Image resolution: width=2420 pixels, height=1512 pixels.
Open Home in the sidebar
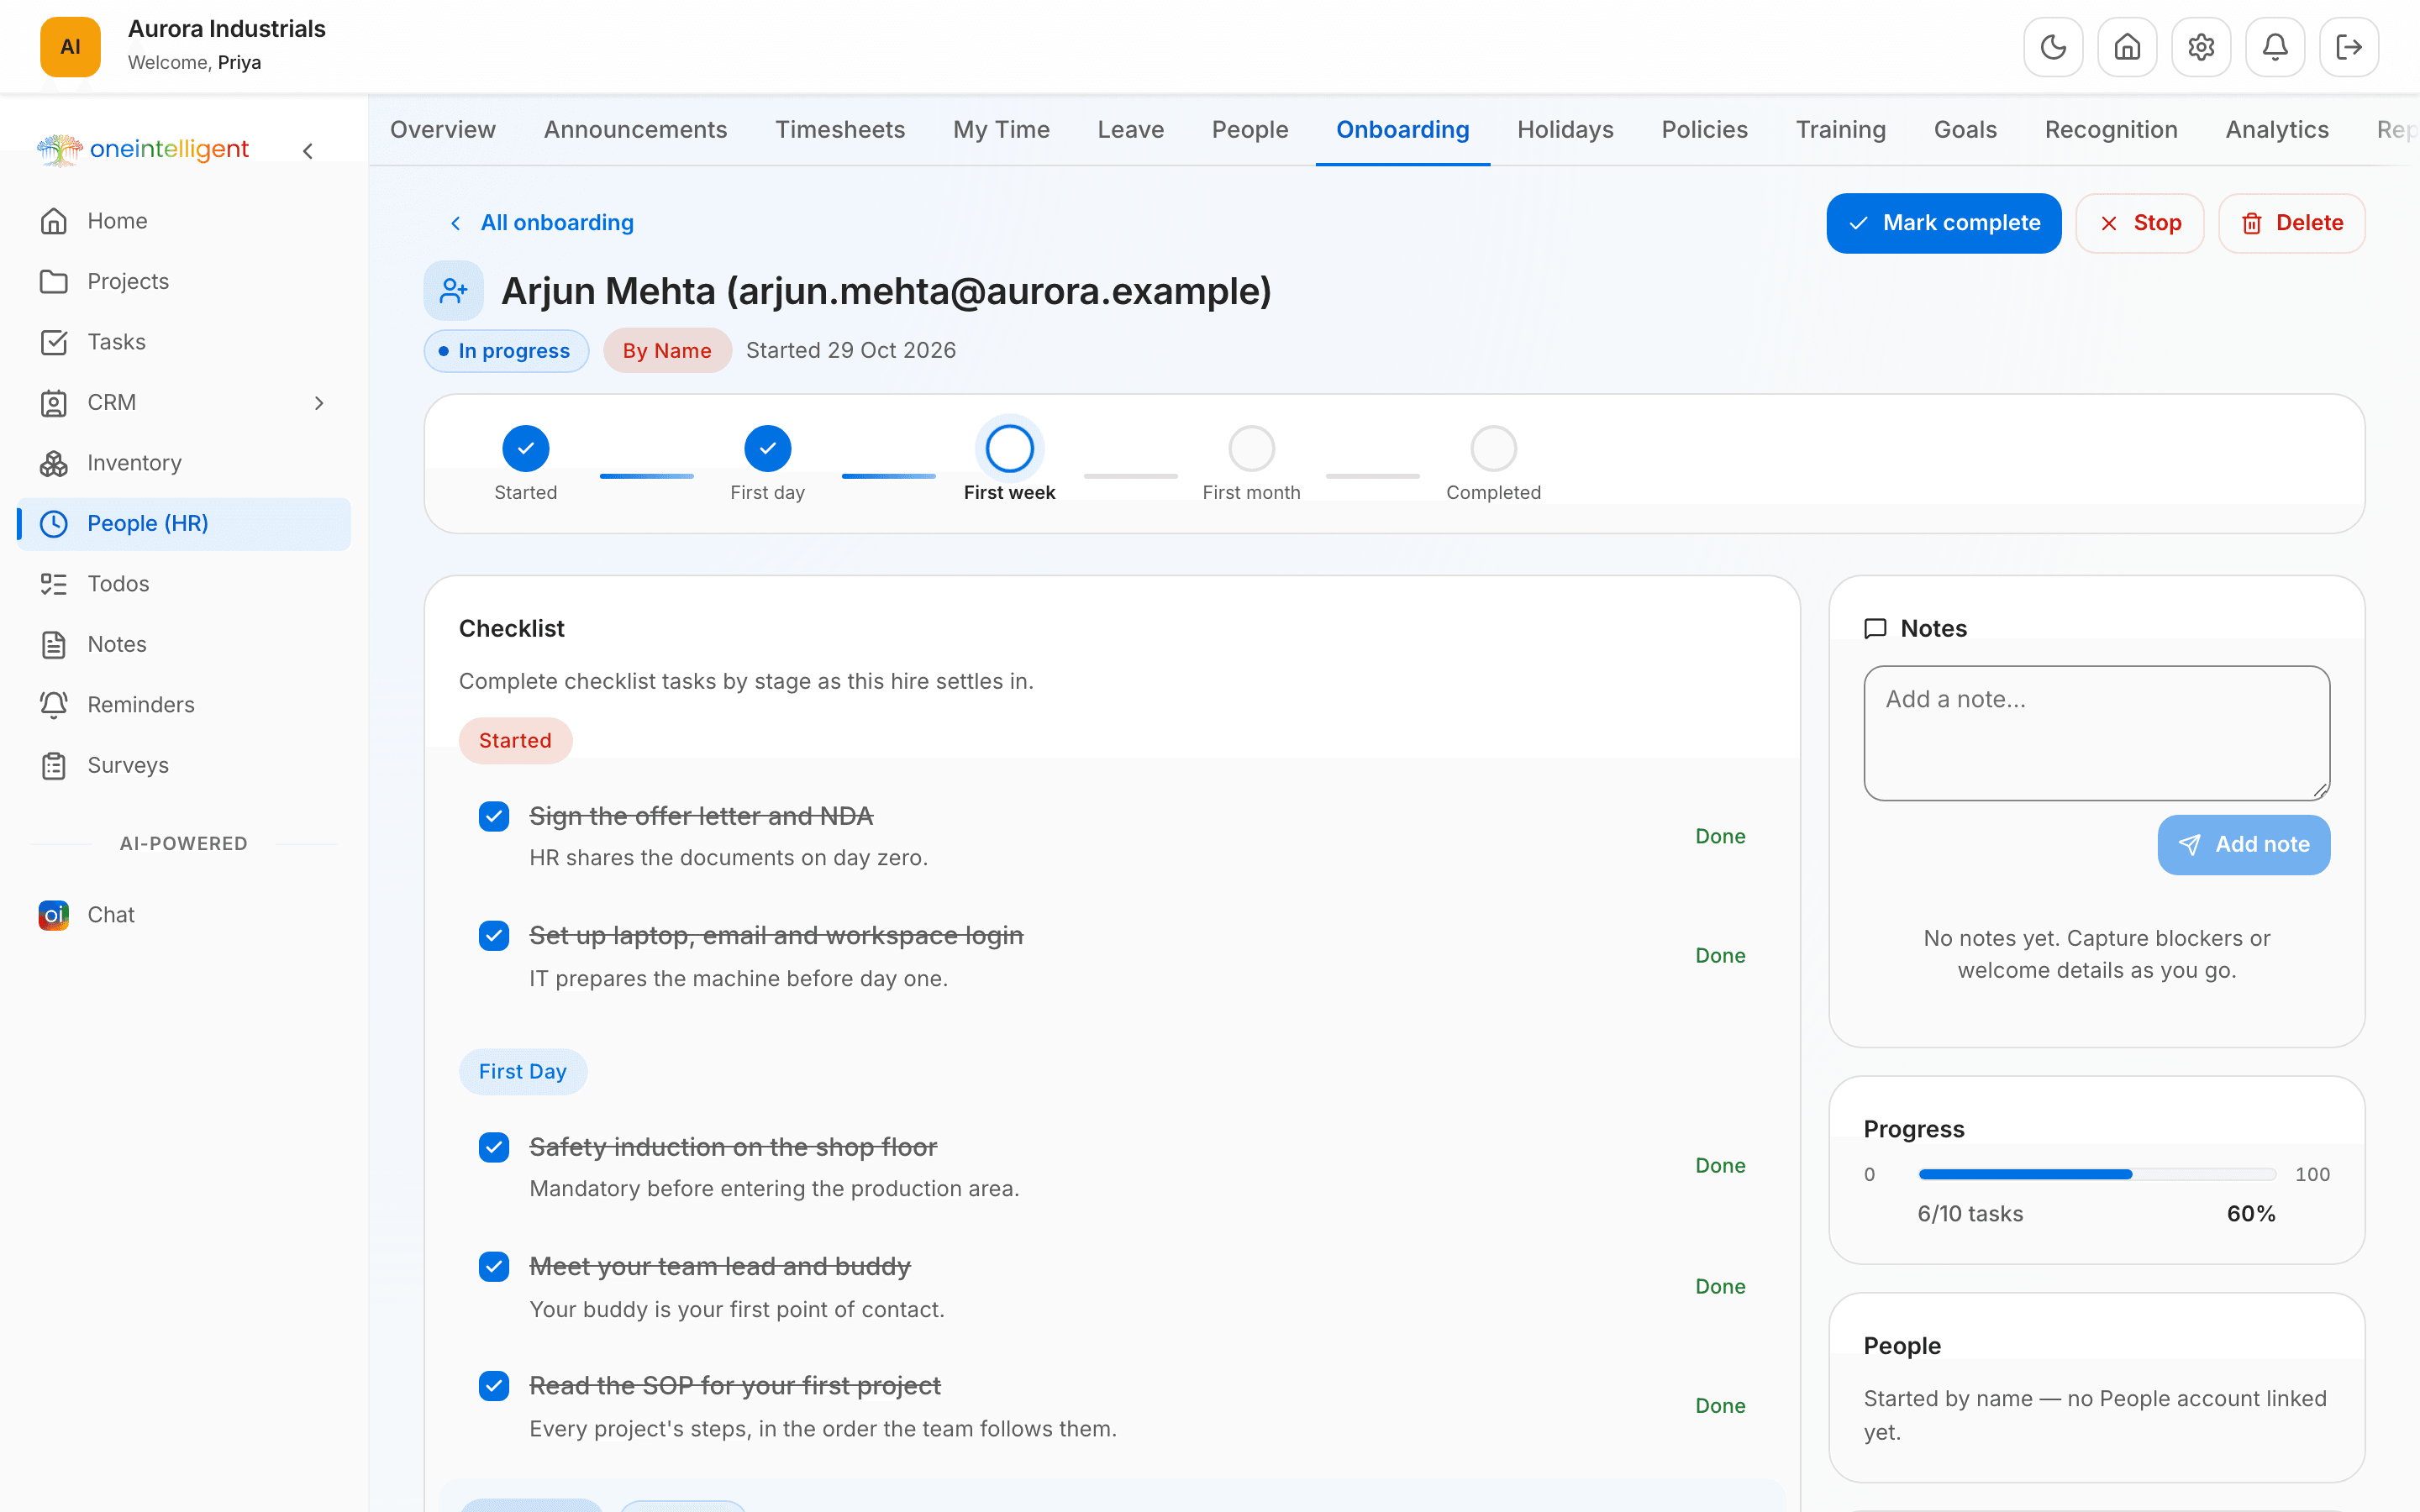tap(184, 221)
